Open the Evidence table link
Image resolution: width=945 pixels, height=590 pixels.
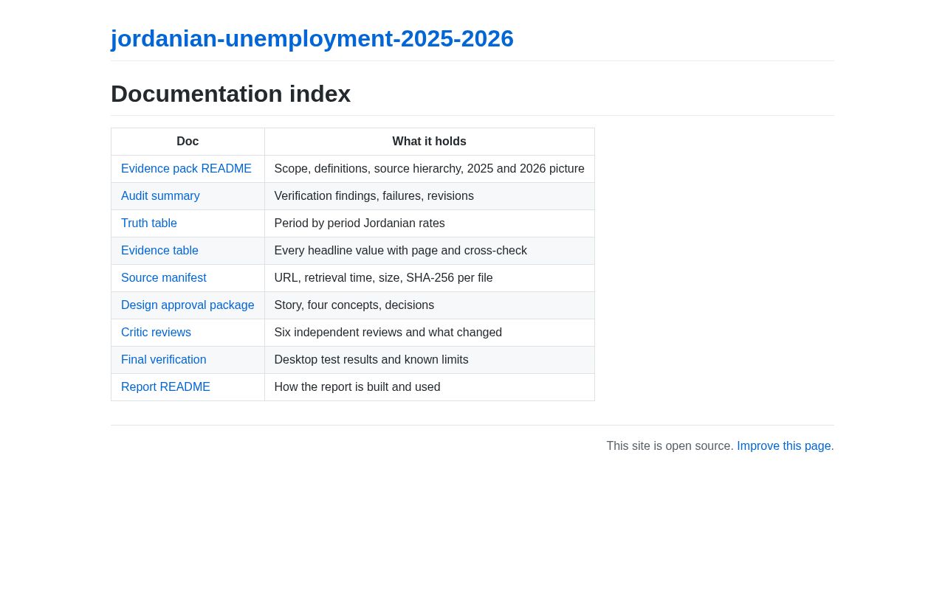coord(159,251)
